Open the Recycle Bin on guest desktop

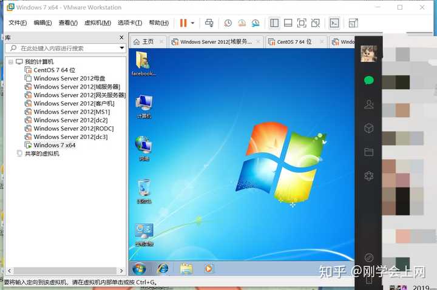click(144, 191)
